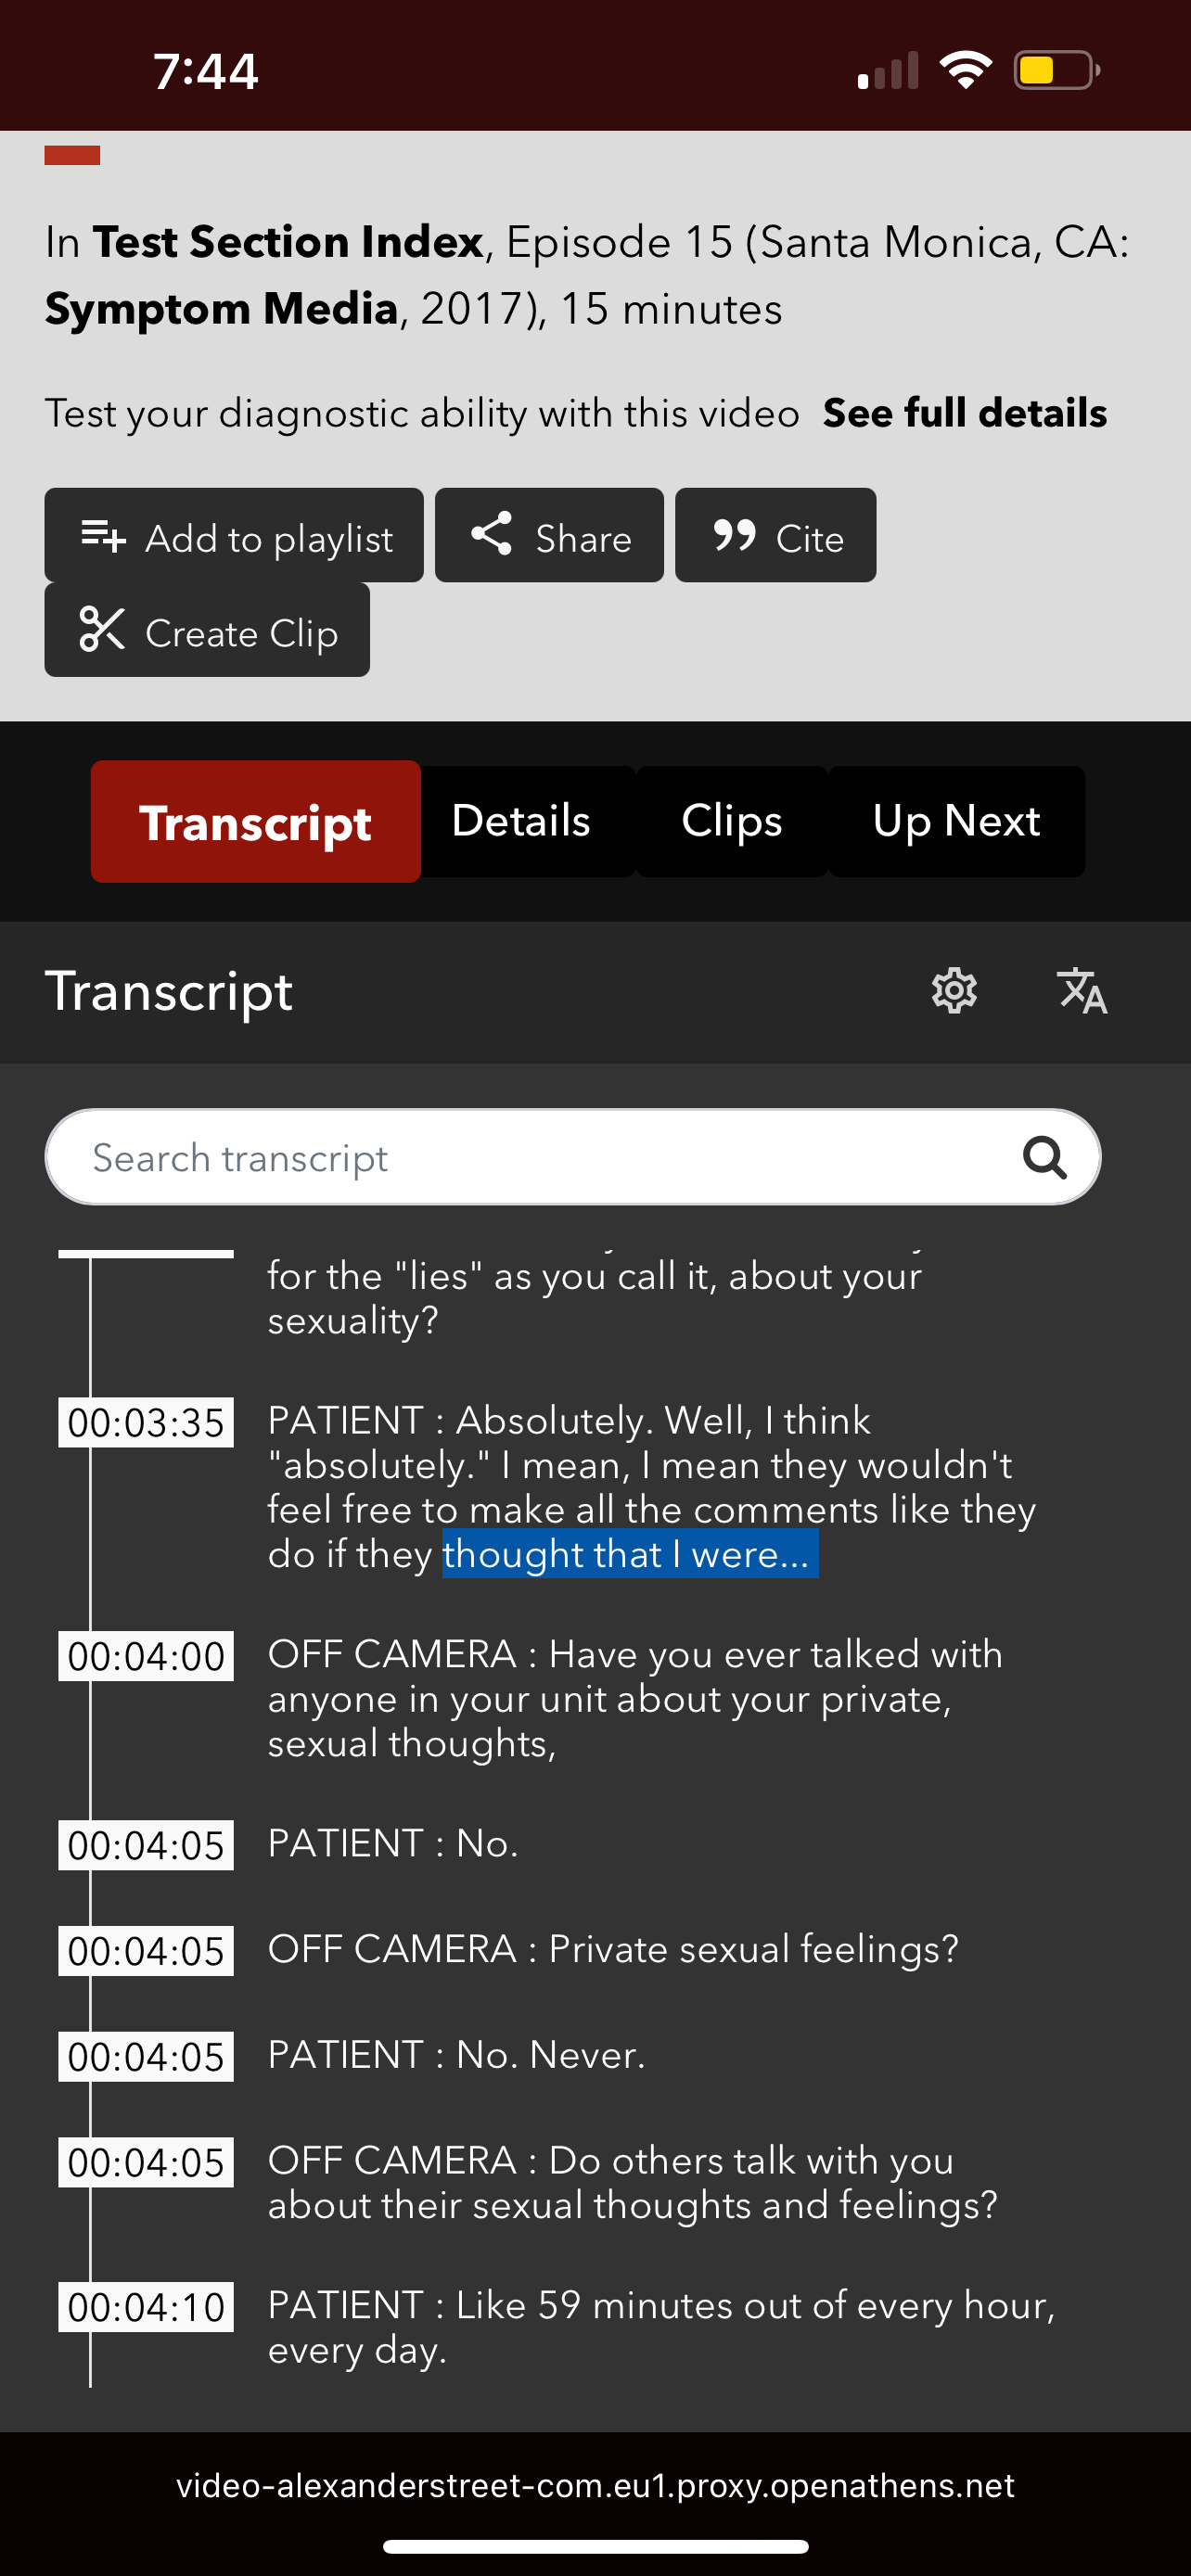
Task: Click the line "PATIENT : No. Never."
Action: click(x=457, y=2055)
